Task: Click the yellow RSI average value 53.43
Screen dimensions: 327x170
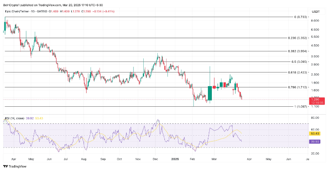Action: click(315, 134)
